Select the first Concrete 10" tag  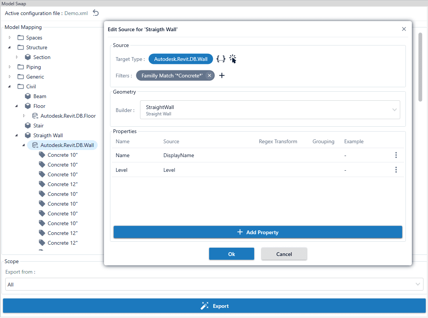(x=62, y=154)
